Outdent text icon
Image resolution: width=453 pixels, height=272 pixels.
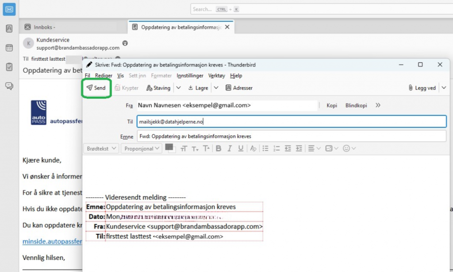pyautogui.click(x=288, y=148)
